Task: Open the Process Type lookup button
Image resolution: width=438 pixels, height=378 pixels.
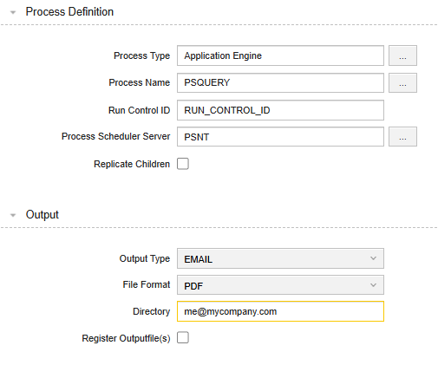Action: [402, 55]
